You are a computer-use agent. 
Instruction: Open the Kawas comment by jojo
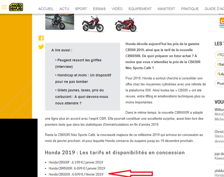coord(219,156)
